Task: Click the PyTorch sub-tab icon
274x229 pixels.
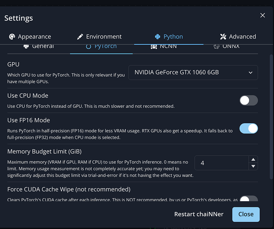Action: click(88, 46)
